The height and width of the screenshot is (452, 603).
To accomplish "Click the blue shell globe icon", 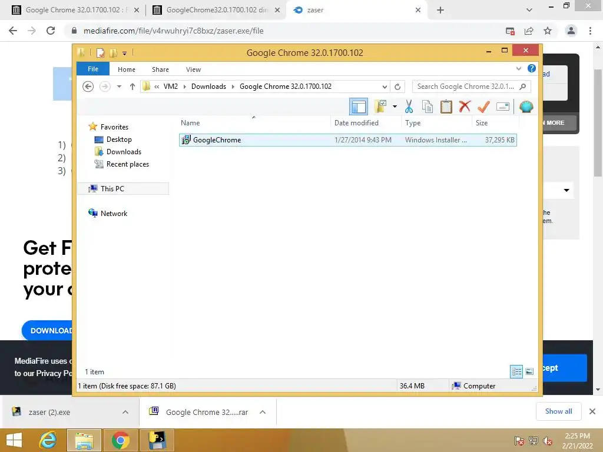I will [526, 107].
